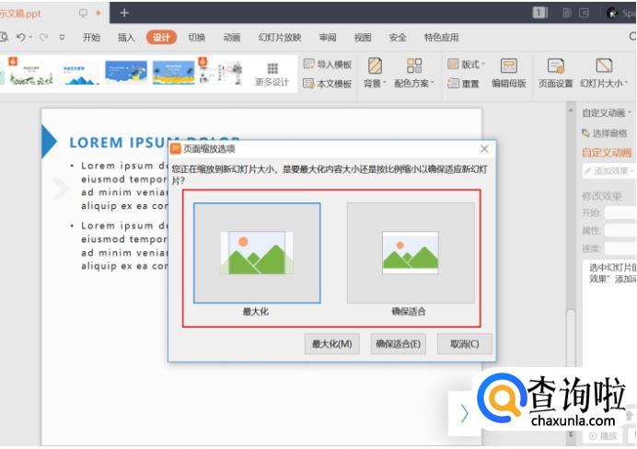Close the 页面缩放选项 dialog

(484, 149)
